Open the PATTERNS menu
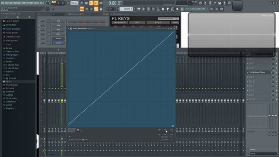Viewport: 279px width, 157px height. [x=17, y=3]
